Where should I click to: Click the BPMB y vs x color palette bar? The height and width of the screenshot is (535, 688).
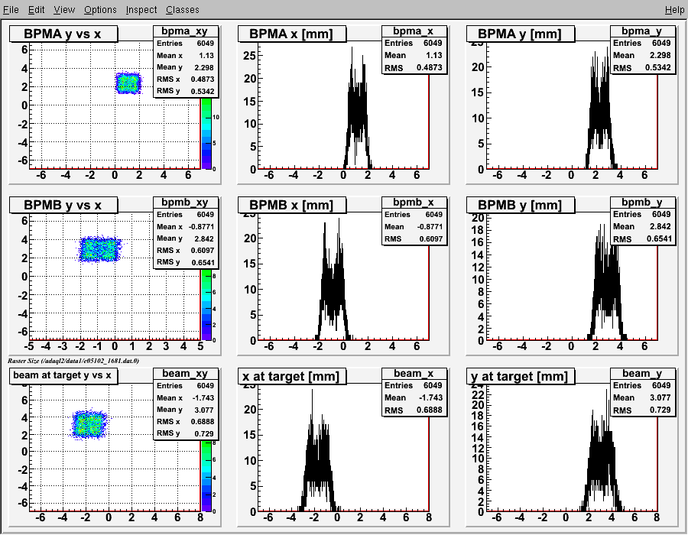tap(206, 305)
